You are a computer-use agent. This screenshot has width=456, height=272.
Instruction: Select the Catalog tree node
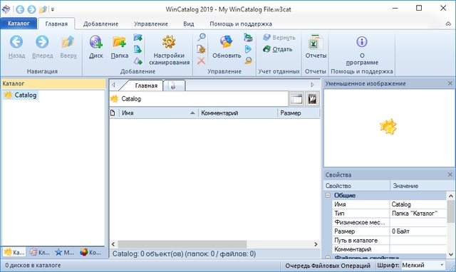(x=21, y=95)
